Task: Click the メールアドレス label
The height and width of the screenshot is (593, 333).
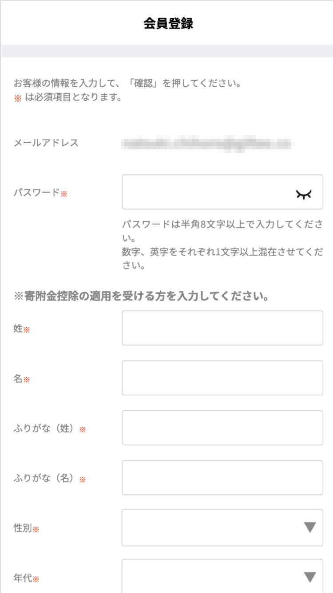Action: tap(46, 143)
